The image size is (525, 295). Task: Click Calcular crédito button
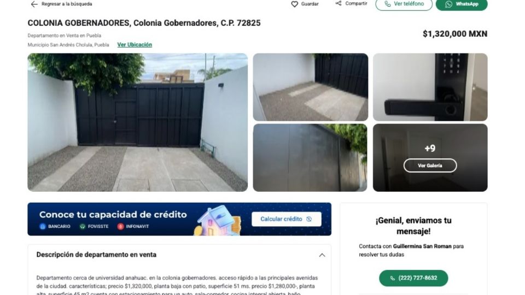click(286, 219)
